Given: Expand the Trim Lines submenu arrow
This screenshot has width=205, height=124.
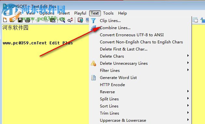Looking at the screenshot, I should [x=188, y=113].
